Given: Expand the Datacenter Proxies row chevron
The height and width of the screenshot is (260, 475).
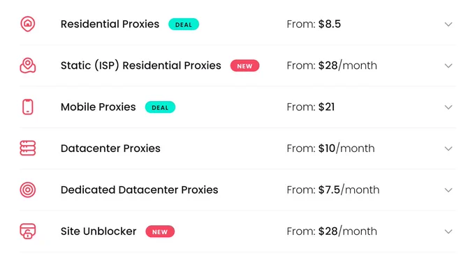Looking at the screenshot, I should (448, 148).
